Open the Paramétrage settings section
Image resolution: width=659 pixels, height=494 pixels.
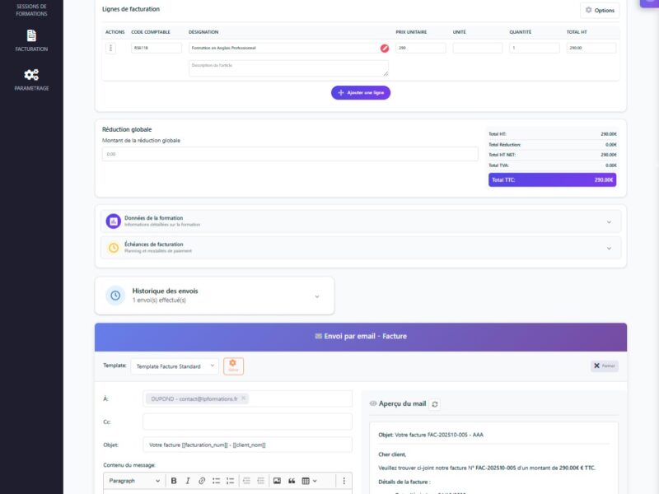point(31,79)
